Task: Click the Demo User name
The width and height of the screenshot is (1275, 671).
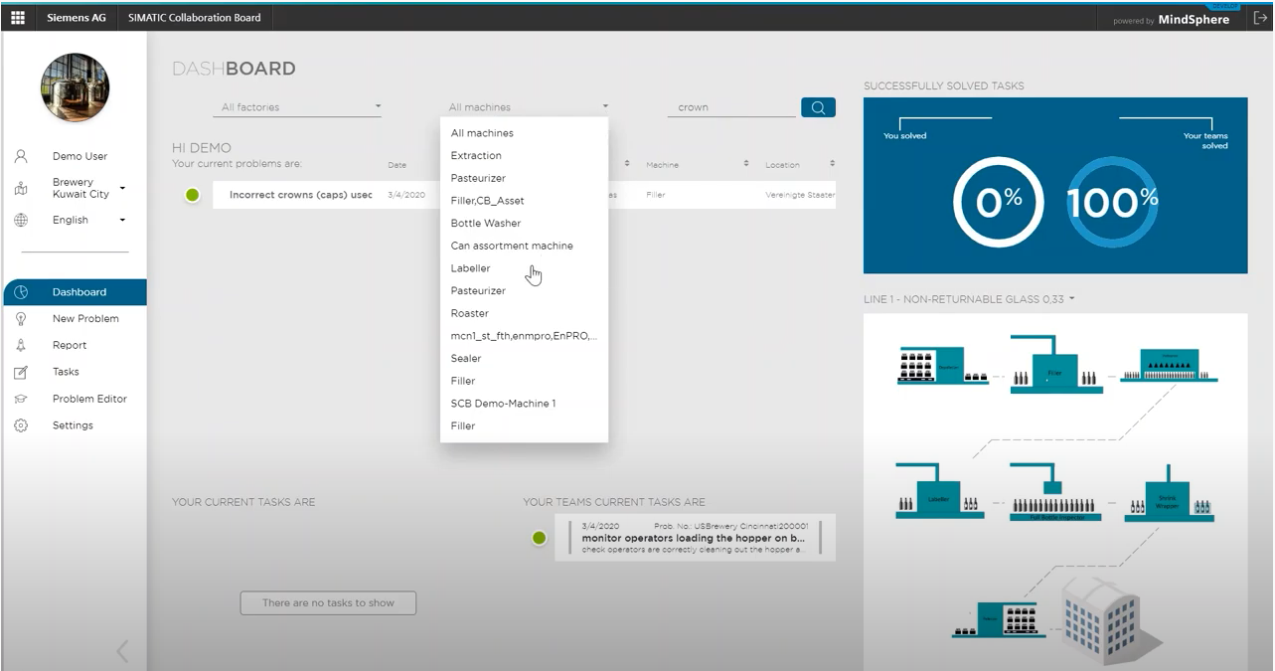Action: (80, 156)
